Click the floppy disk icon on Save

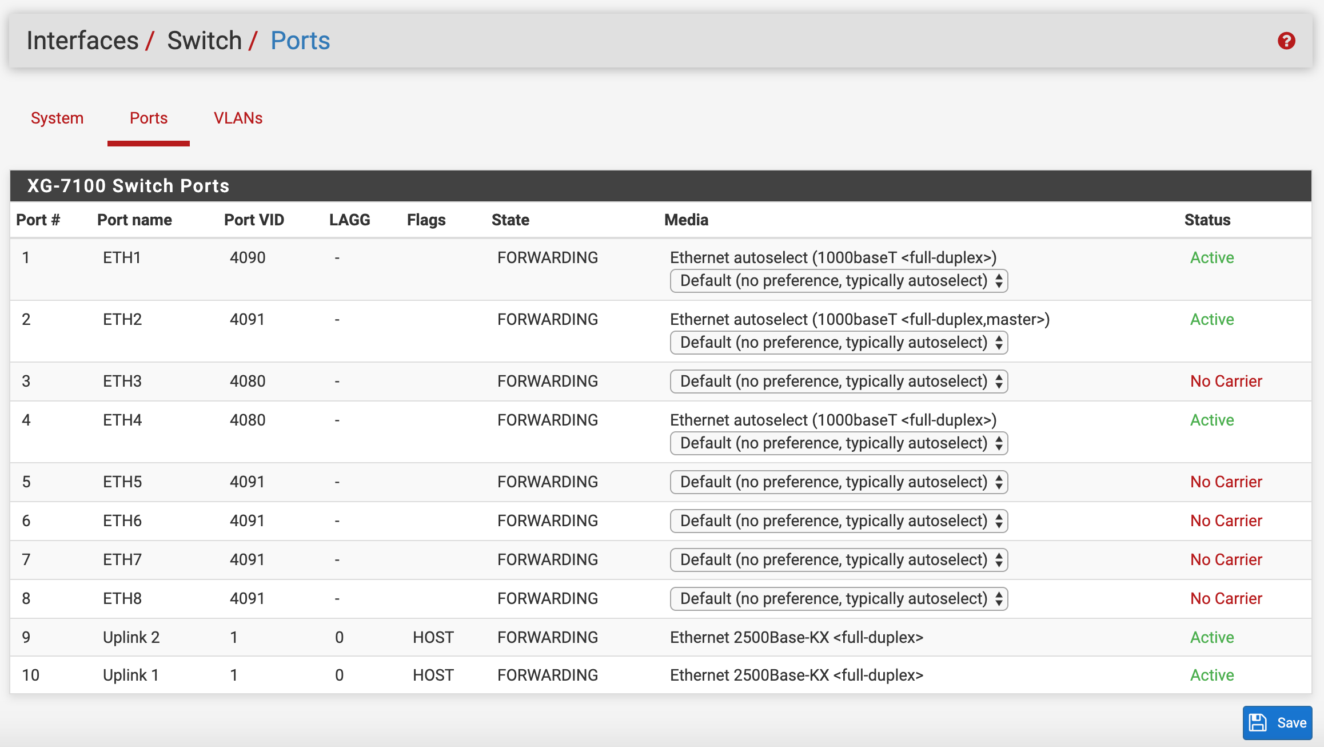click(x=1258, y=723)
